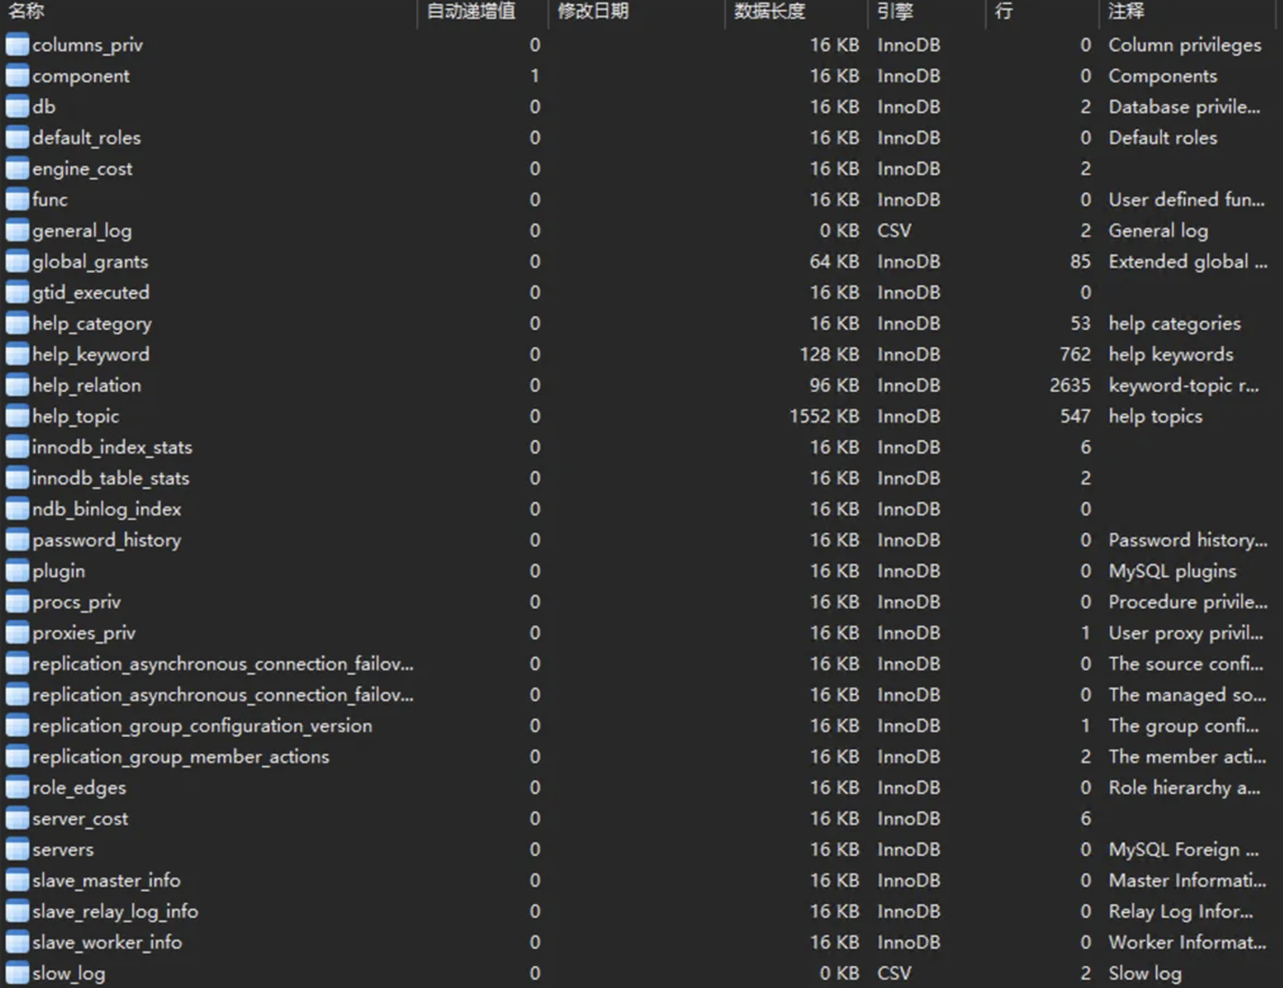The height and width of the screenshot is (988, 1283).
Task: Click the 引擎 column header
Action: (895, 11)
